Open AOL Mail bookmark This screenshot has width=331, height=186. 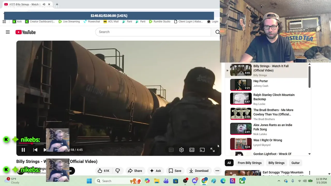click(111, 21)
